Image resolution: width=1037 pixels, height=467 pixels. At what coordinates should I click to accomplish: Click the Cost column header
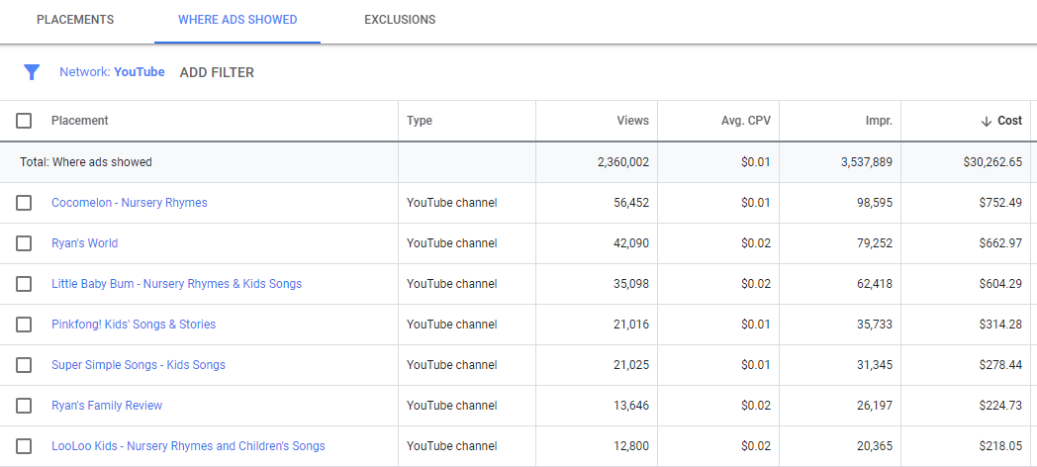[x=1010, y=121]
